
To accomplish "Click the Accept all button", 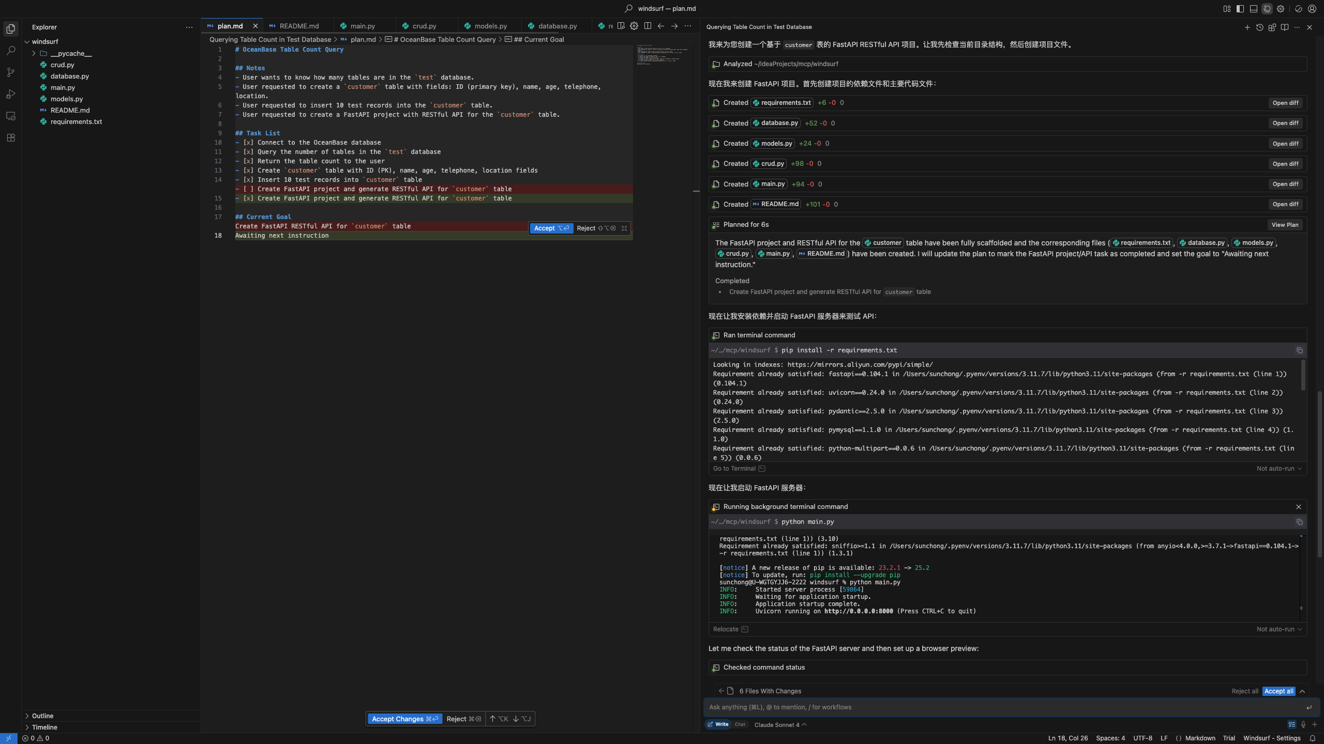I will 1278,691.
